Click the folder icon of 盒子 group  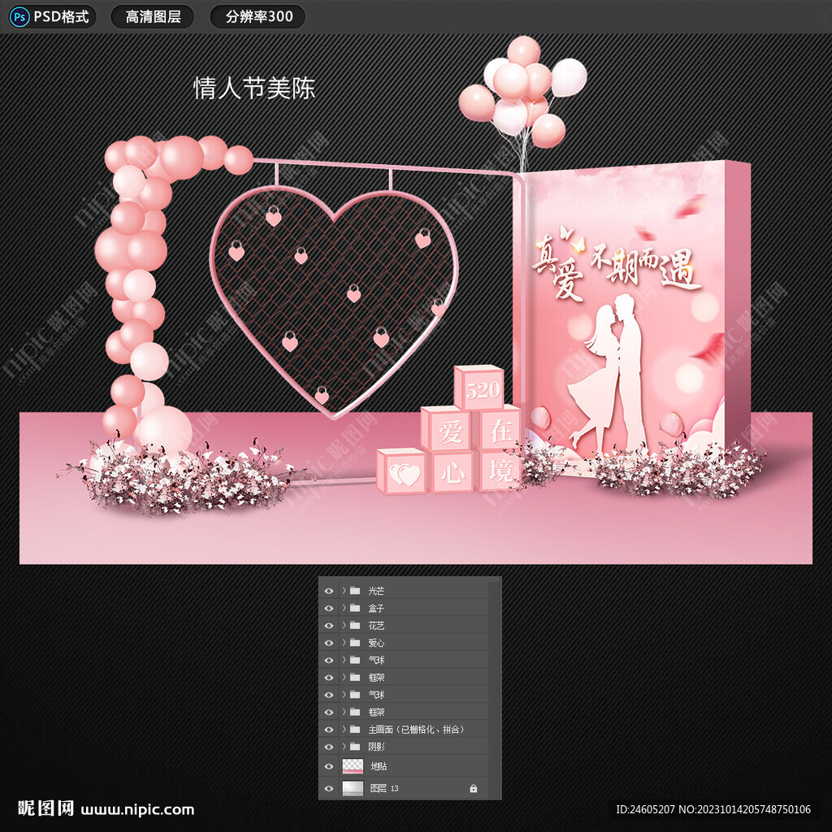(355, 609)
